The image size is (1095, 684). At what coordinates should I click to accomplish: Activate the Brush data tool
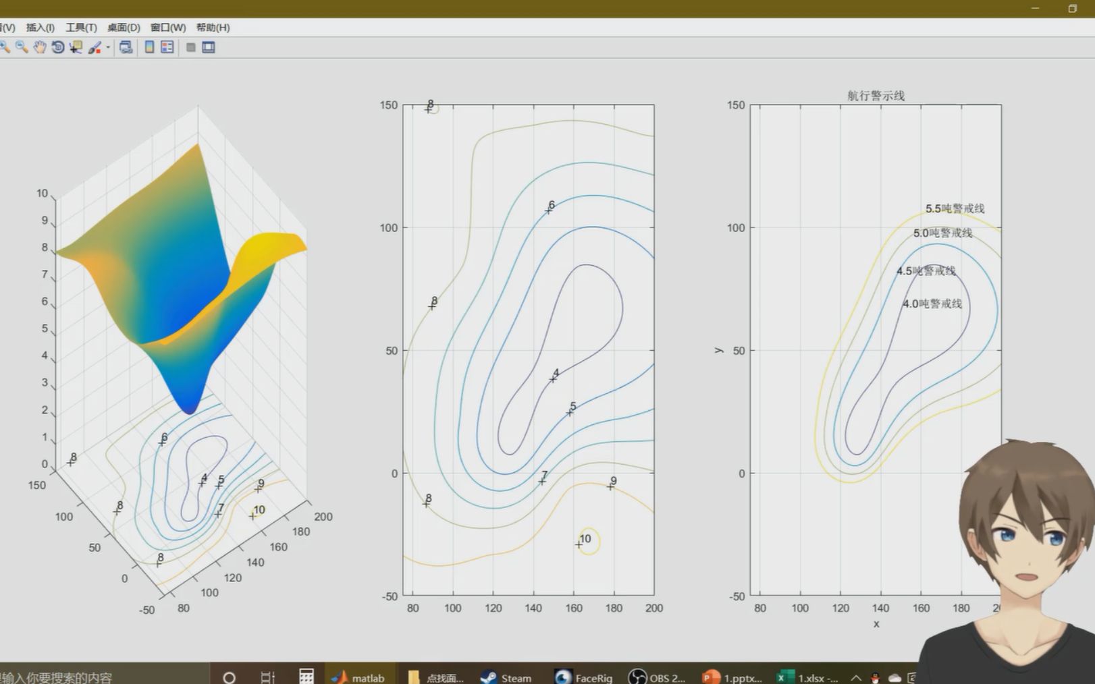[95, 47]
